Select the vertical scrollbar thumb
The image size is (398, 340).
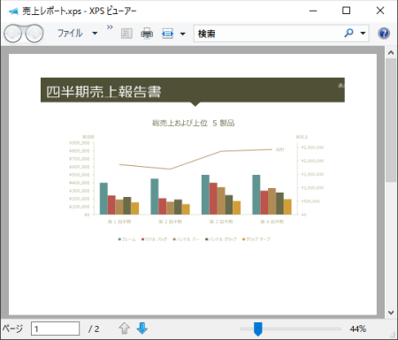click(x=391, y=120)
